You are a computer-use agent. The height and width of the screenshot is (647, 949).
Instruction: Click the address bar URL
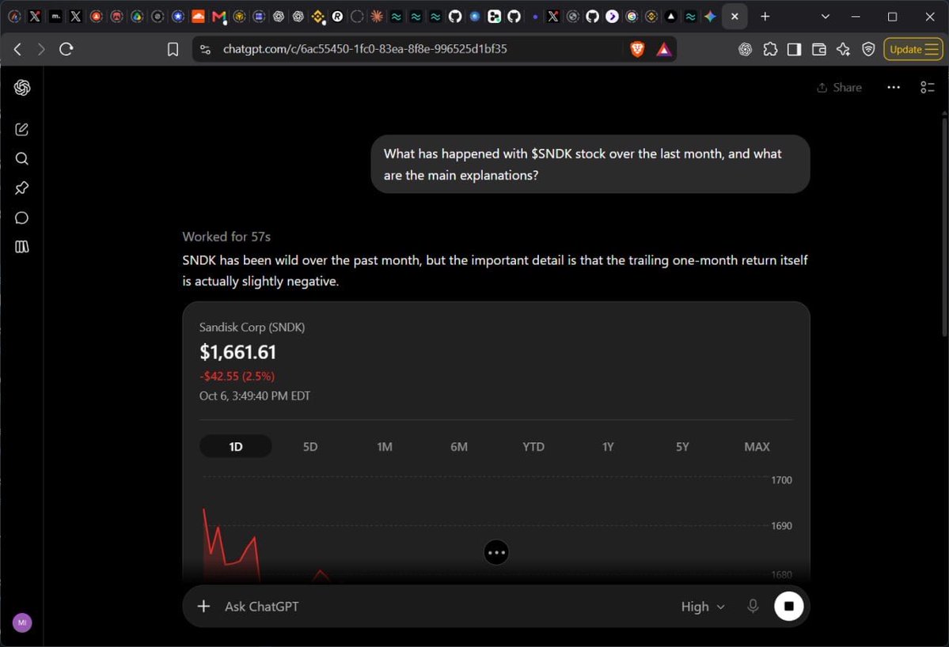[x=364, y=49]
